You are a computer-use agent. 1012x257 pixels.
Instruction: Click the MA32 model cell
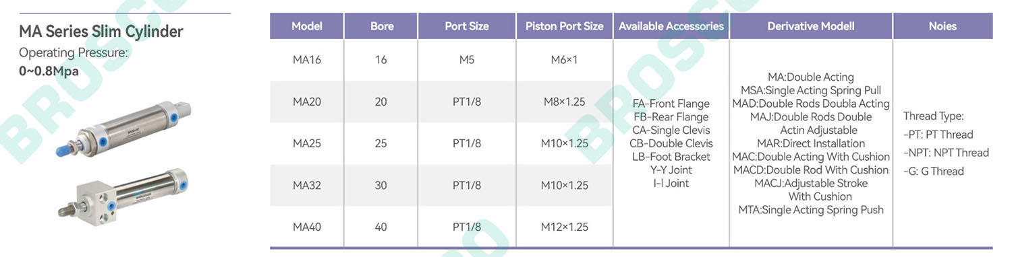coord(307,185)
